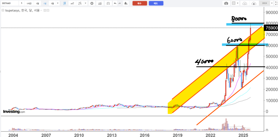Click the 90000 price axis label
The height and width of the screenshot is (137, 278).
point(271,12)
